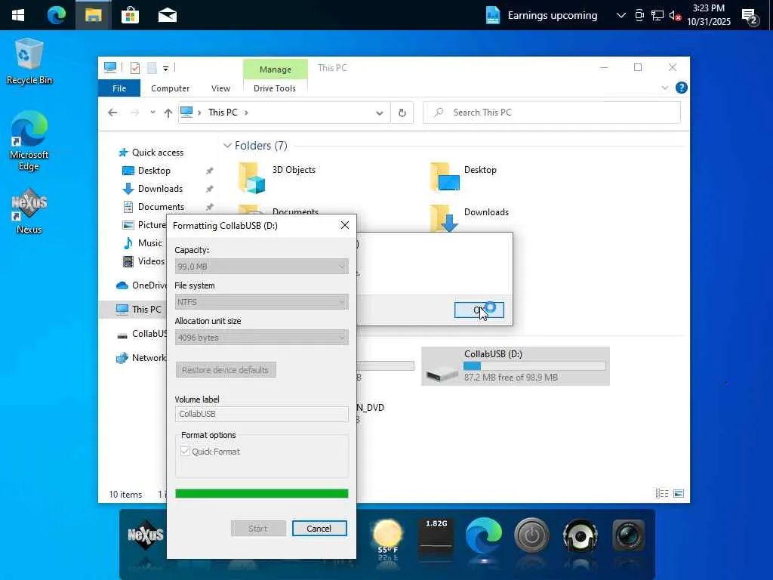Go back using Explorer back arrow
773x580 pixels.
click(x=112, y=113)
